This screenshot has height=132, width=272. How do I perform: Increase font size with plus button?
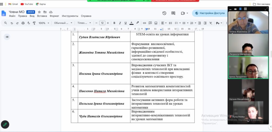pyautogui.click(x=108, y=23)
